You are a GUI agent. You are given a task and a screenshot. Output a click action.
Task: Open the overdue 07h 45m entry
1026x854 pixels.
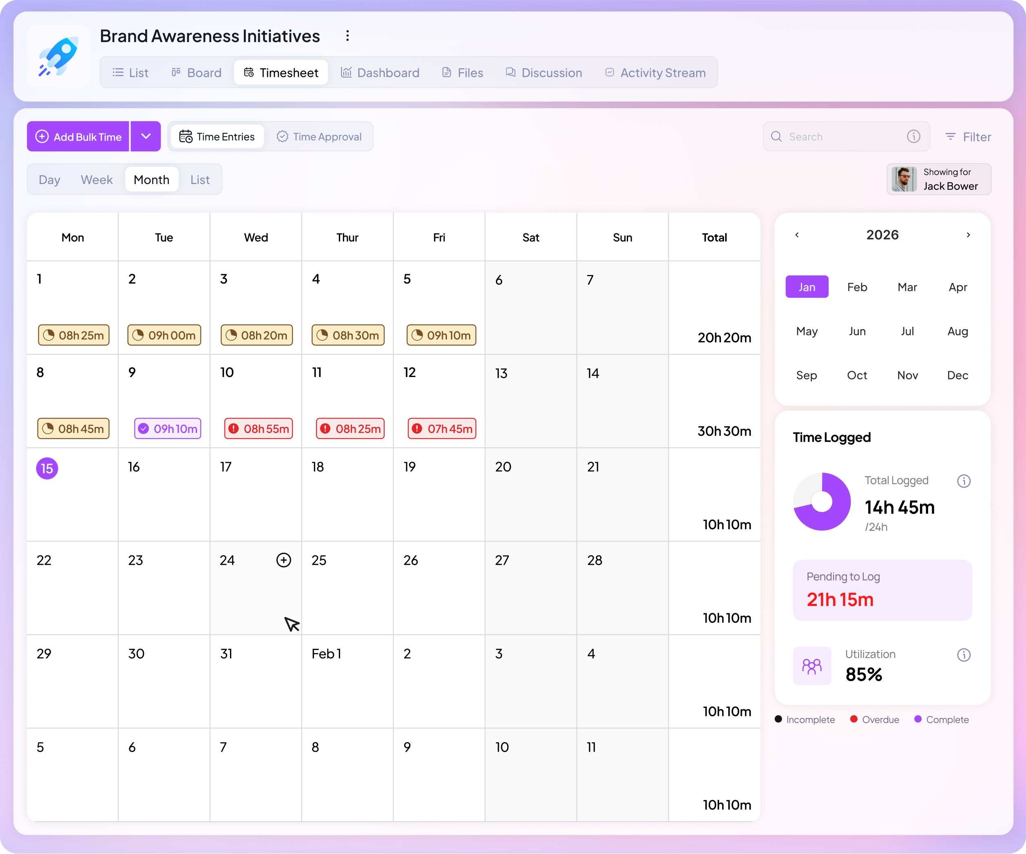tap(442, 429)
